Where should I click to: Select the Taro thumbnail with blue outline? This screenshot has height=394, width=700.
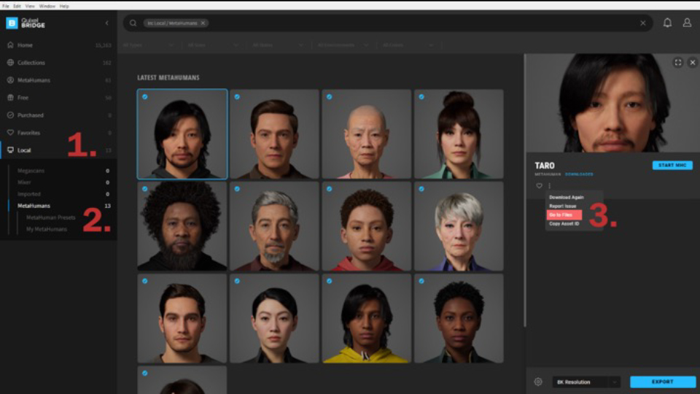[x=182, y=134]
